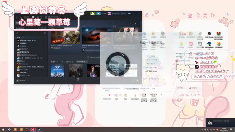Click the blue Steam announcements button
This screenshot has height=132, width=235.
[x=98, y=13]
